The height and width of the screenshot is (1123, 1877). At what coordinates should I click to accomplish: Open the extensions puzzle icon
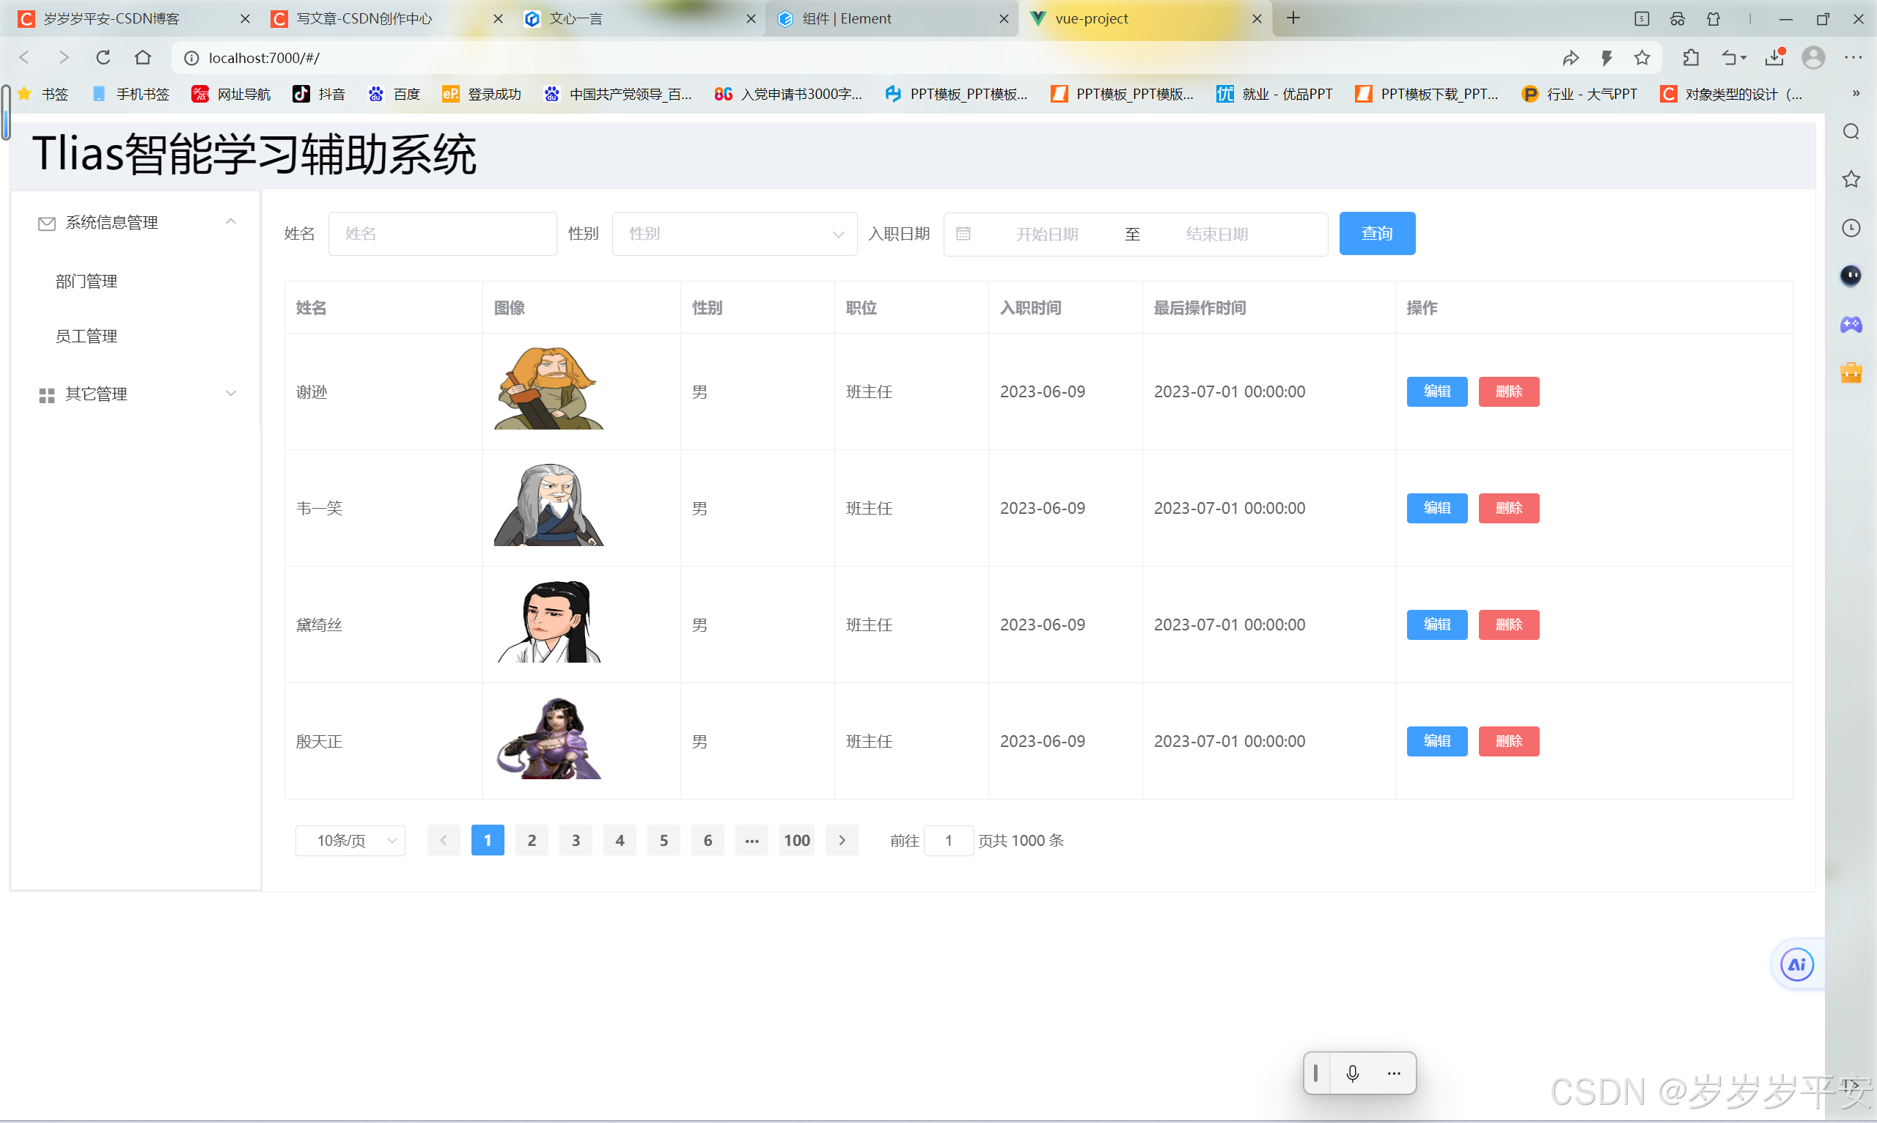(x=1691, y=57)
